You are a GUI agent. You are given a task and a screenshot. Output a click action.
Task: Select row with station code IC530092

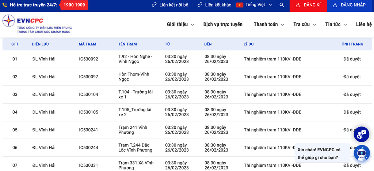click(x=88, y=59)
